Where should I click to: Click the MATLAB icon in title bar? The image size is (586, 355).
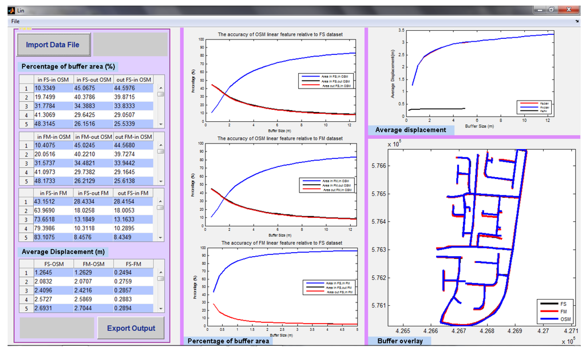coord(11,10)
